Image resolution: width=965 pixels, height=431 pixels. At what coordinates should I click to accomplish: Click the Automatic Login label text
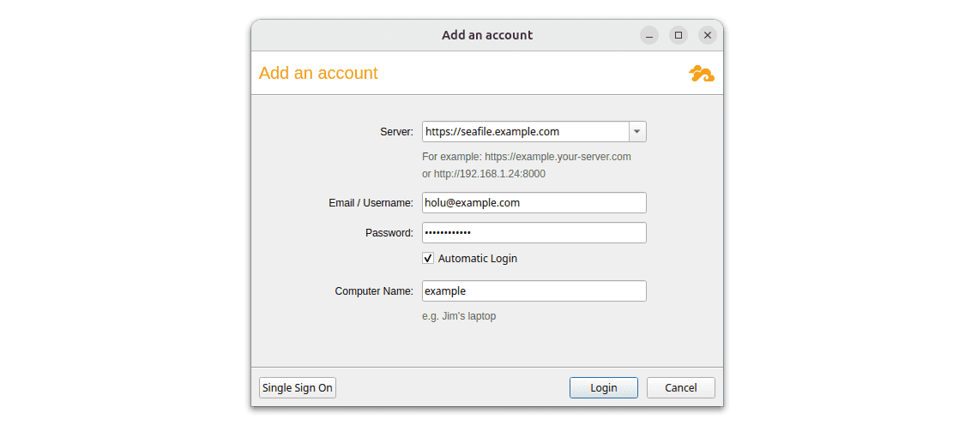[x=478, y=258]
